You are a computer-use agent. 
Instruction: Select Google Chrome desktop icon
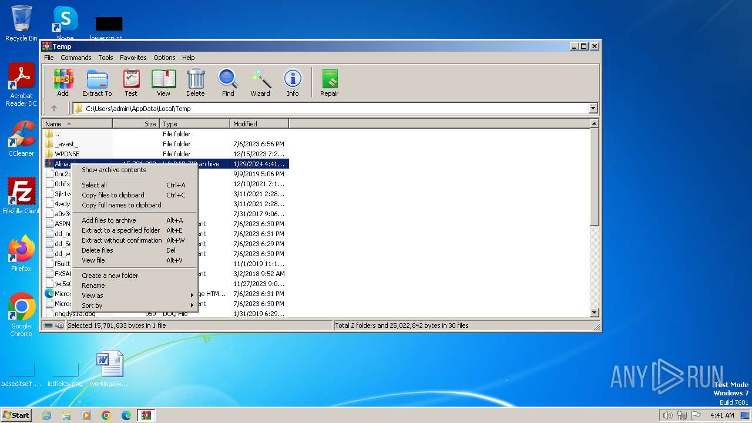pos(21,315)
